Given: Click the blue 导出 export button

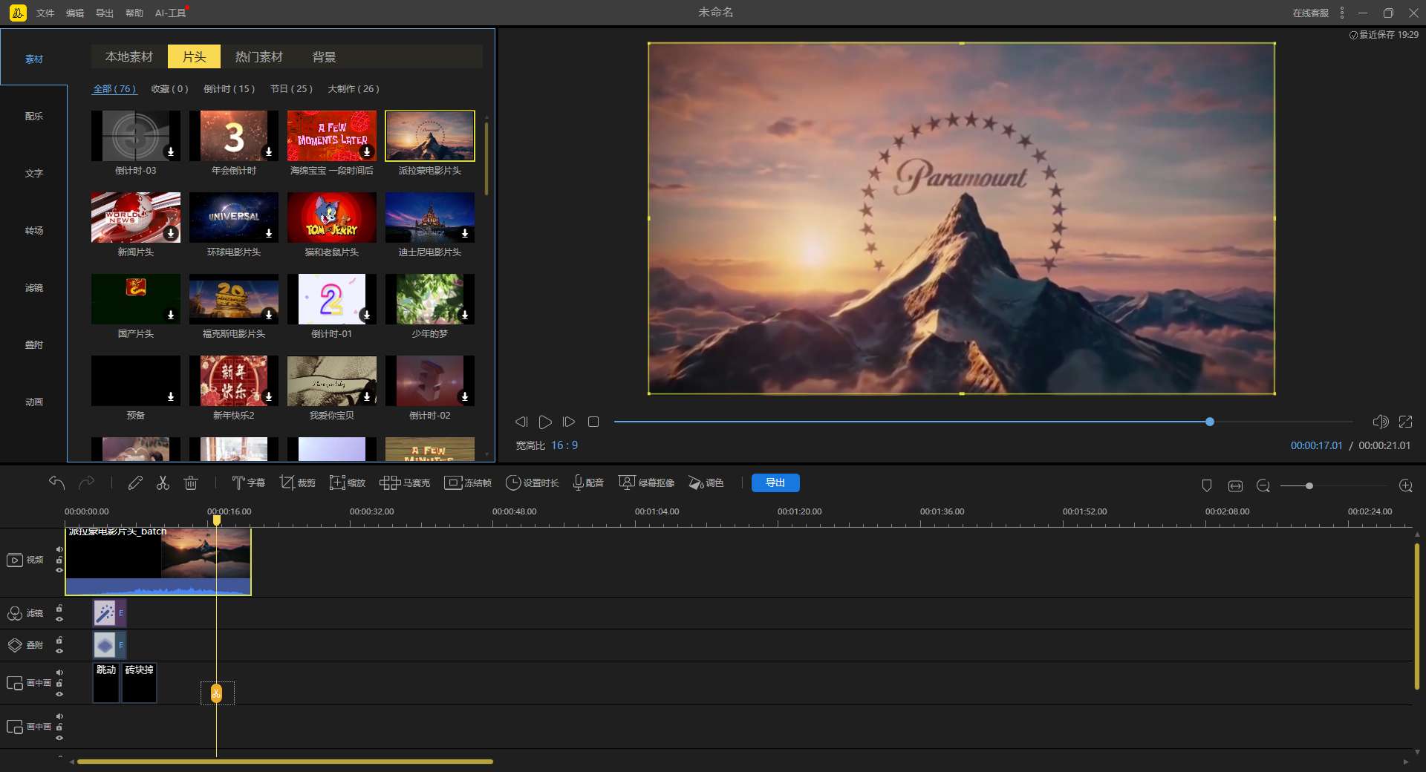Looking at the screenshot, I should click(775, 483).
